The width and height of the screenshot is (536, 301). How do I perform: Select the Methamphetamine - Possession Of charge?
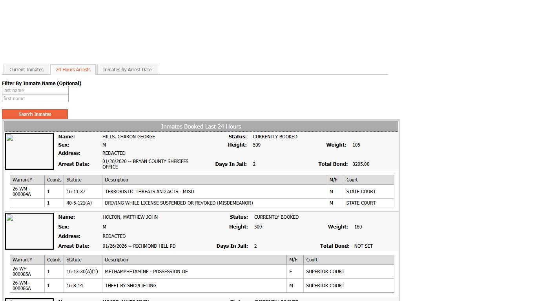pyautogui.click(x=146, y=272)
